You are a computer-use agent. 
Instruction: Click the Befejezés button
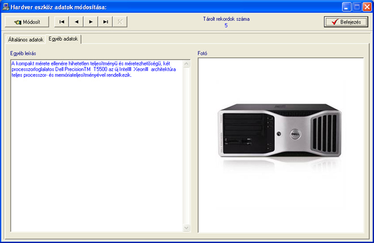click(346, 22)
